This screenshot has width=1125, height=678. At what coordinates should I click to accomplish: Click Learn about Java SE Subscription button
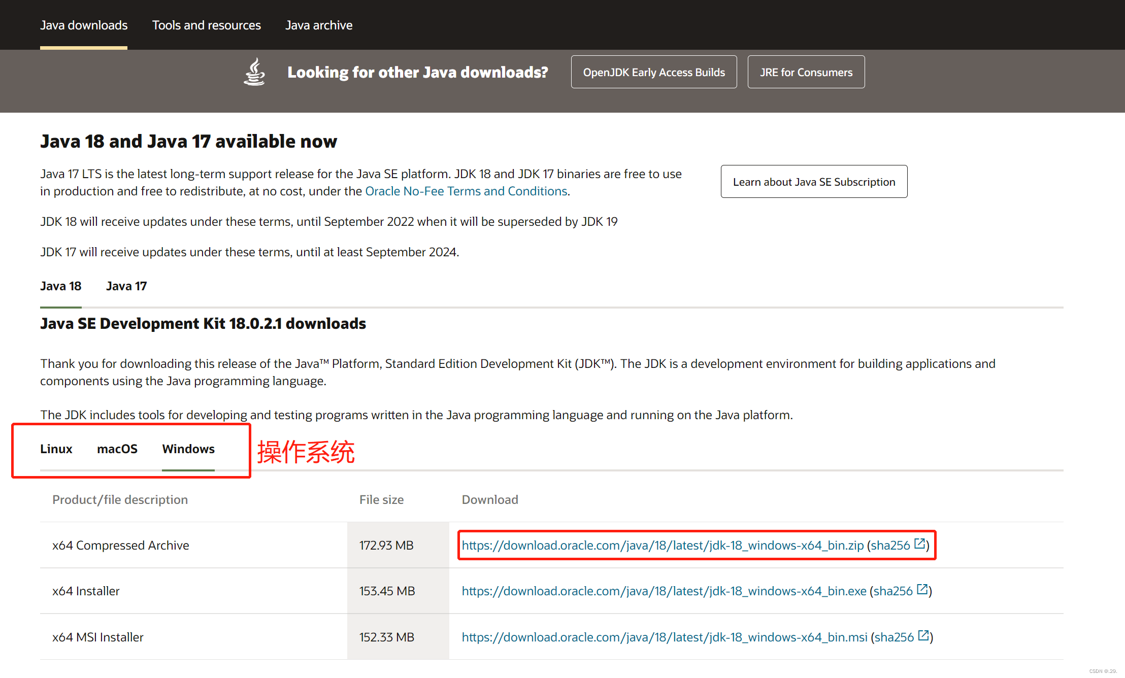[814, 182]
